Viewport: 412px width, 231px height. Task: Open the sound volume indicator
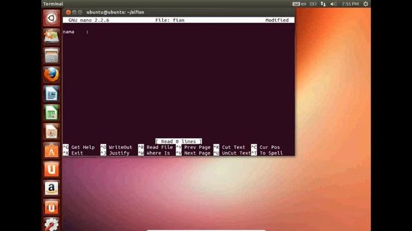tap(333, 4)
